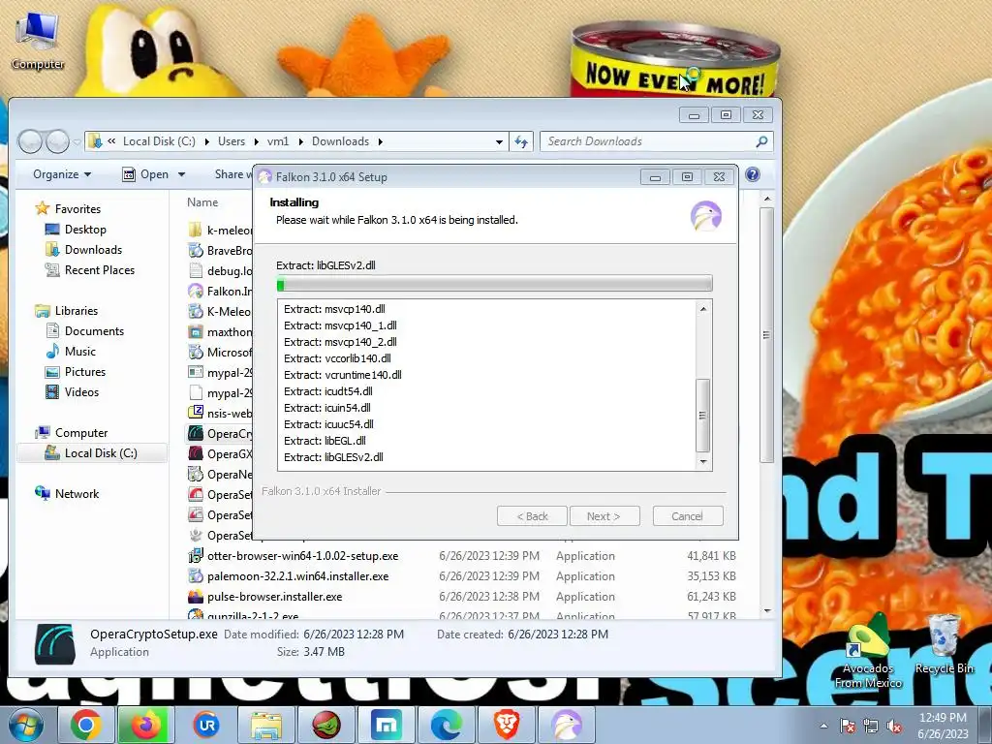The height and width of the screenshot is (744, 992).
Task: Expand the Open button dropdown arrow
Action: coord(181,174)
